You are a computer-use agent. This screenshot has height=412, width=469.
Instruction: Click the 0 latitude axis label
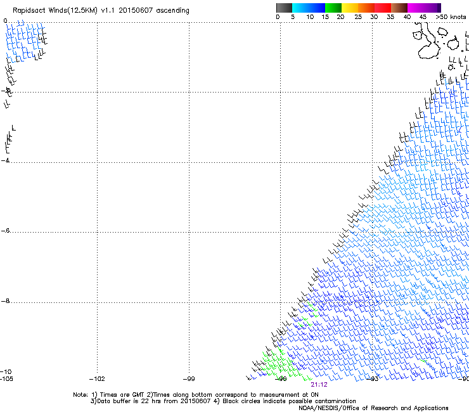(x=5, y=21)
